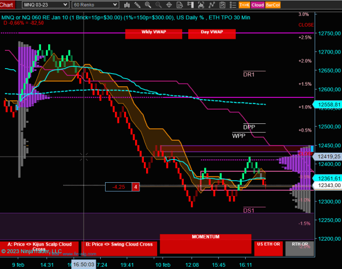Open the Chart Trader icon
The height and width of the screenshot is (269, 342).
(190, 5)
